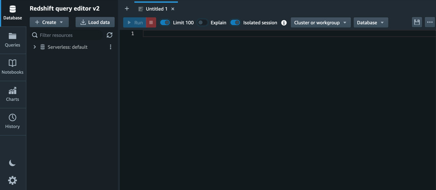Place cursor on editor line 1
This screenshot has width=436, height=190.
click(x=289, y=33)
